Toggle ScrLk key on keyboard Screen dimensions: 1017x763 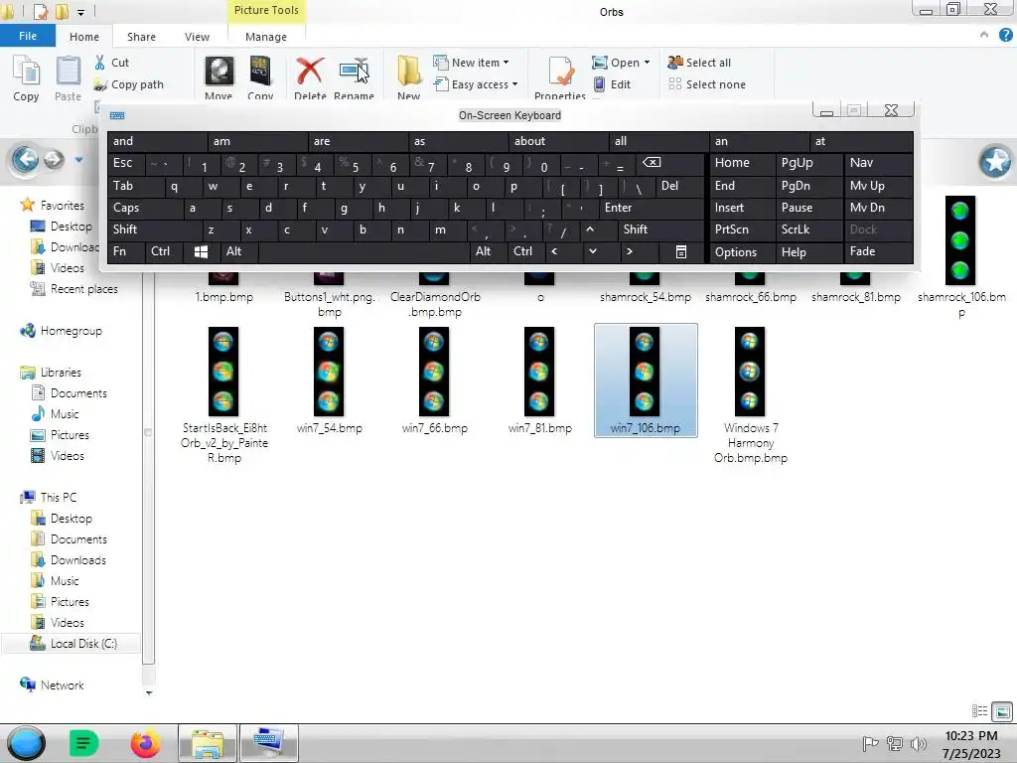(x=808, y=229)
